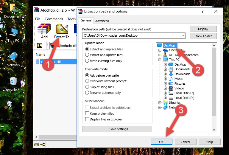This screenshot has width=229, height=155.
Task: Select Desktop under This PC in tree
Action: coord(180,64)
